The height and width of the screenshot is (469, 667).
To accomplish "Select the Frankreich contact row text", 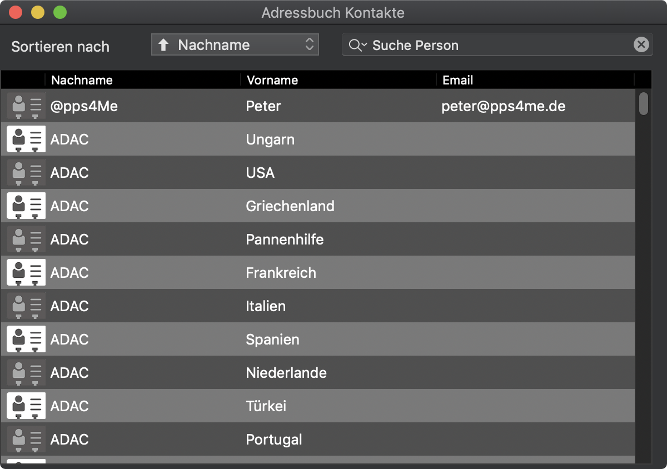I will coord(281,273).
